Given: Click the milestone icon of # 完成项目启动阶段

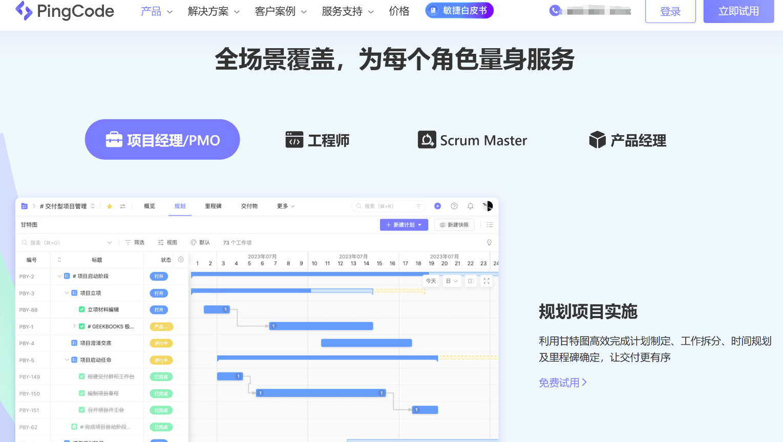Looking at the screenshot, I should coord(74,427).
